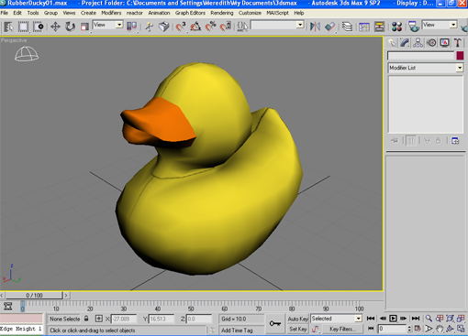Toggle Angle Snap
The image size is (468, 336).
point(195,27)
